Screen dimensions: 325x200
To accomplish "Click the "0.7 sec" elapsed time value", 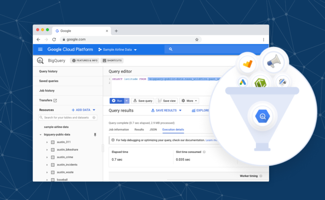I will [x=117, y=159].
